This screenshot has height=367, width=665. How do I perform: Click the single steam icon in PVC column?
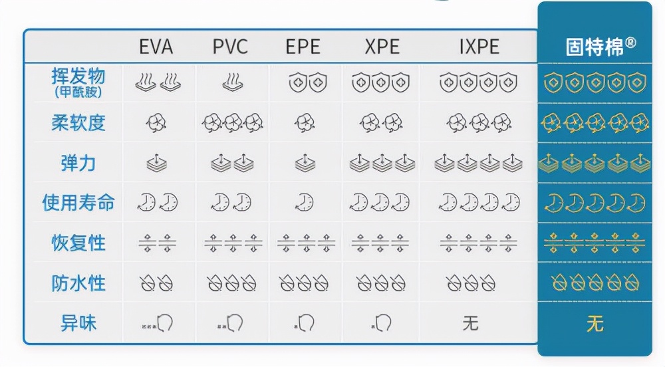pos(230,82)
